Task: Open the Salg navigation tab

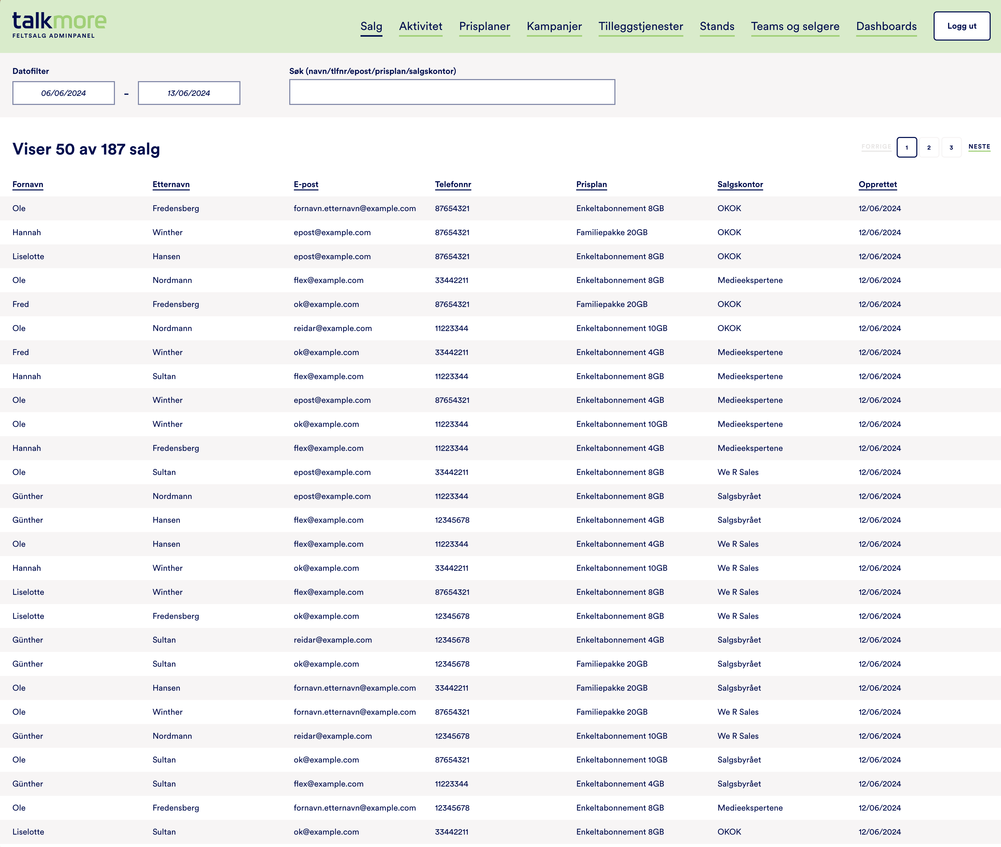Action: click(371, 27)
